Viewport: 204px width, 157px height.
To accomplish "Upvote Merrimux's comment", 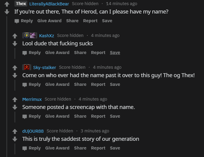I will [14, 100].
